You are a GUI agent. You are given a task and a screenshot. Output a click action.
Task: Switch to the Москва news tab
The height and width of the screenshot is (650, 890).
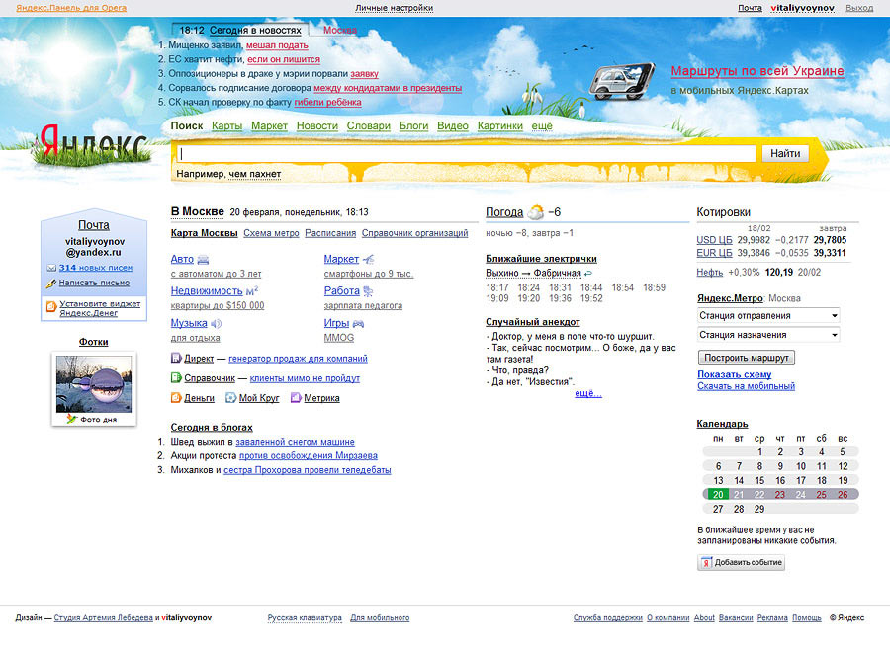click(340, 30)
